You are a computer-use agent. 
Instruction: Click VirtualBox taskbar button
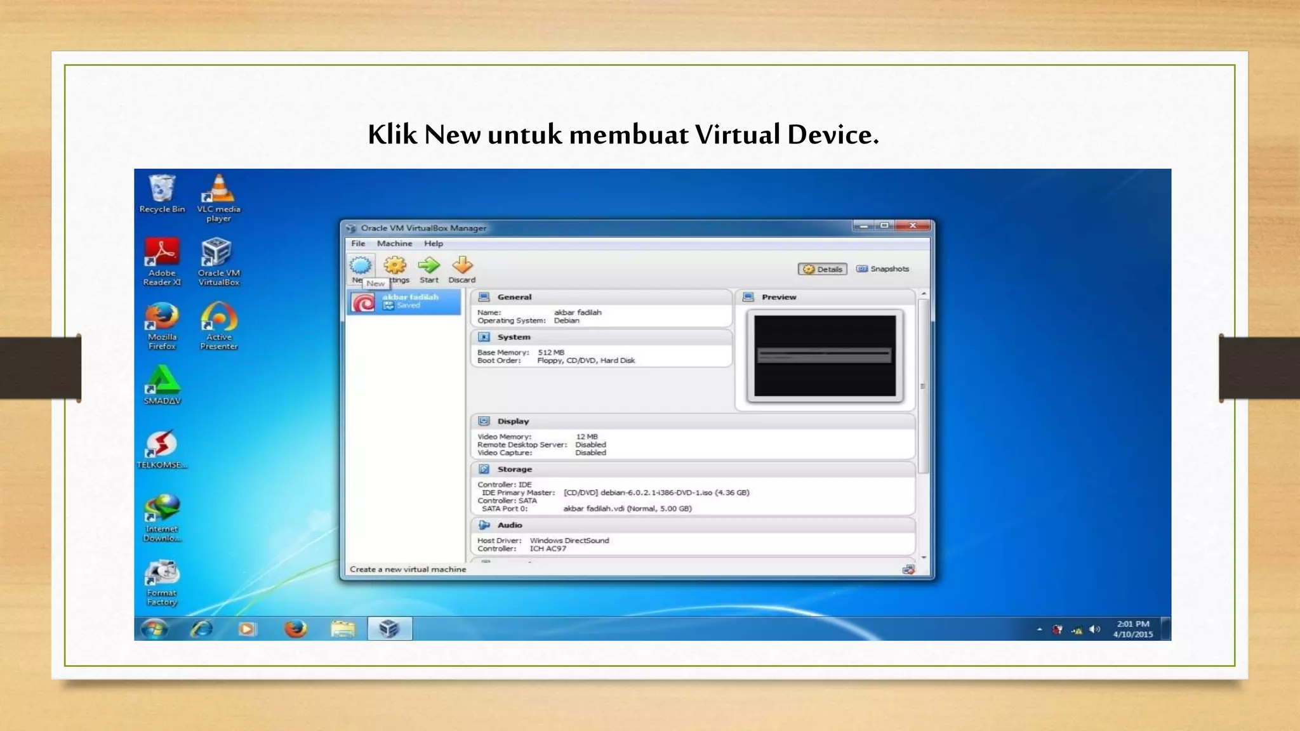point(390,629)
